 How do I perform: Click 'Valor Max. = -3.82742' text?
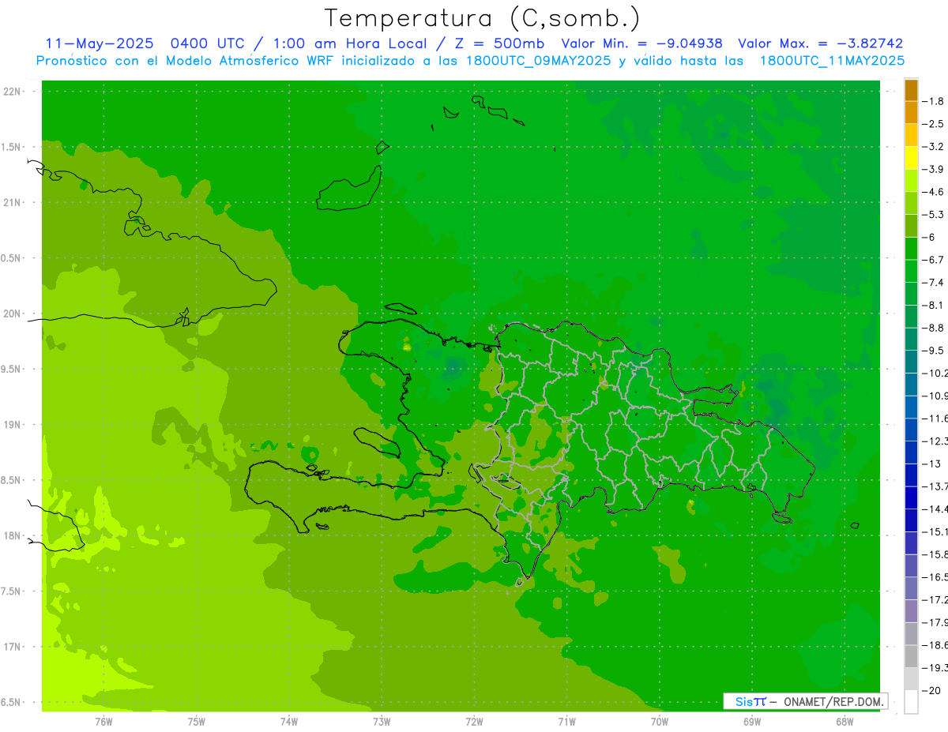pyautogui.click(x=820, y=43)
